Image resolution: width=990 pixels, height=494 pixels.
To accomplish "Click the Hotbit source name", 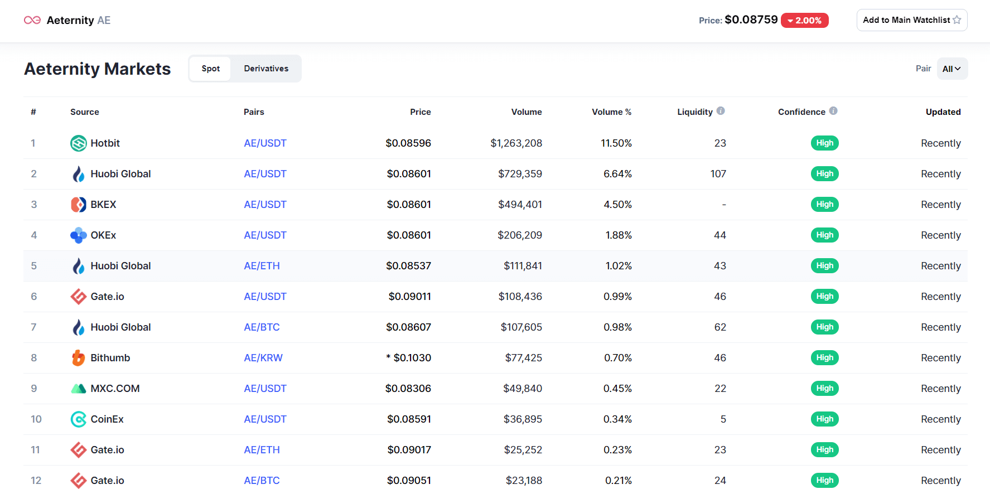I will (x=105, y=143).
